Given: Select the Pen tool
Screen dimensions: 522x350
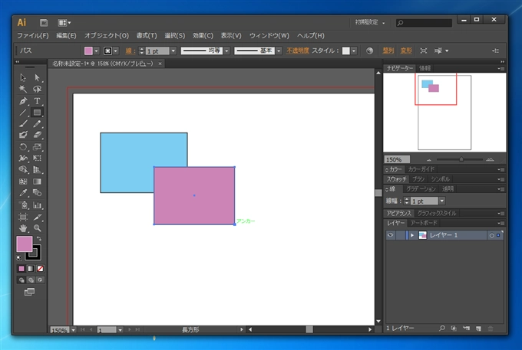Looking at the screenshot, I should pyautogui.click(x=23, y=100).
